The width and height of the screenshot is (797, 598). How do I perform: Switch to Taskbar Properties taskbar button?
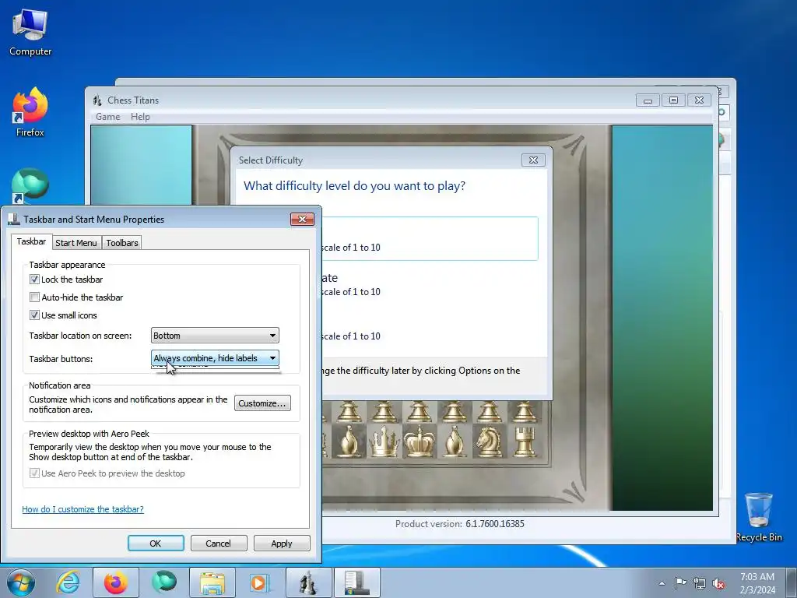click(356, 582)
